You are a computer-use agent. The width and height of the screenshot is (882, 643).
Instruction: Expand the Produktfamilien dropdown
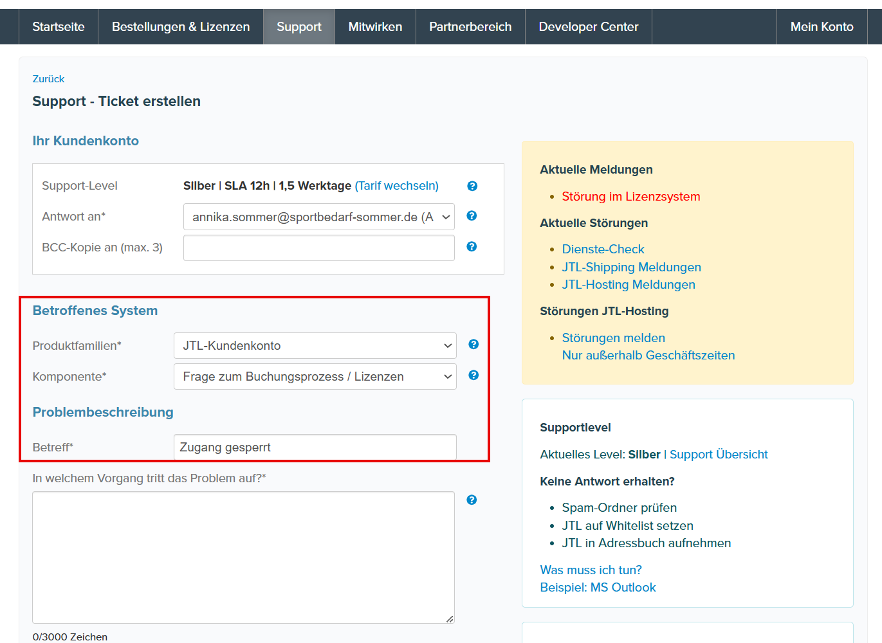pyautogui.click(x=315, y=346)
